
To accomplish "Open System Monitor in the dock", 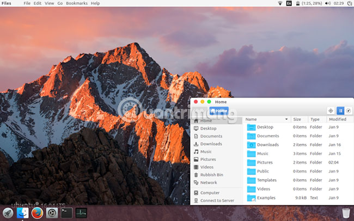I will click(x=81, y=213).
